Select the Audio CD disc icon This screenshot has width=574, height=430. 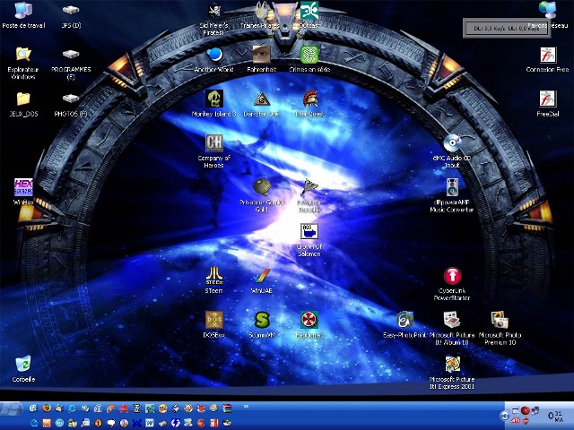(452, 151)
